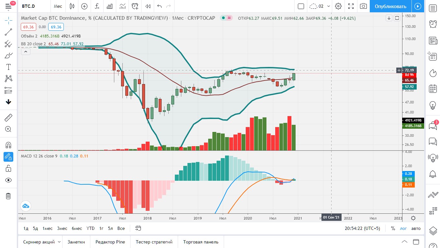Open indicator templates
This screenshot has height=248, width=440.
(x=122, y=6)
